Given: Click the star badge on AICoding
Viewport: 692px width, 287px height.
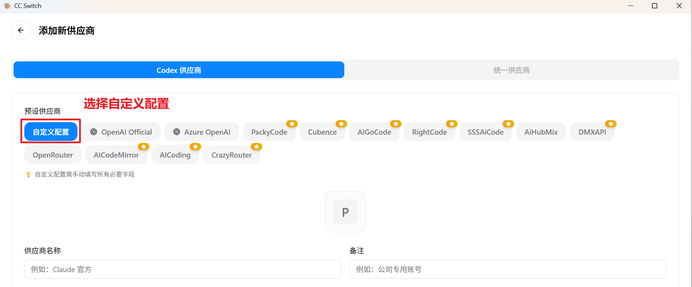Looking at the screenshot, I should pyautogui.click(x=195, y=146).
